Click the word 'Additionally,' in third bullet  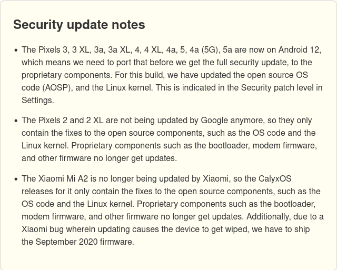click(269, 216)
